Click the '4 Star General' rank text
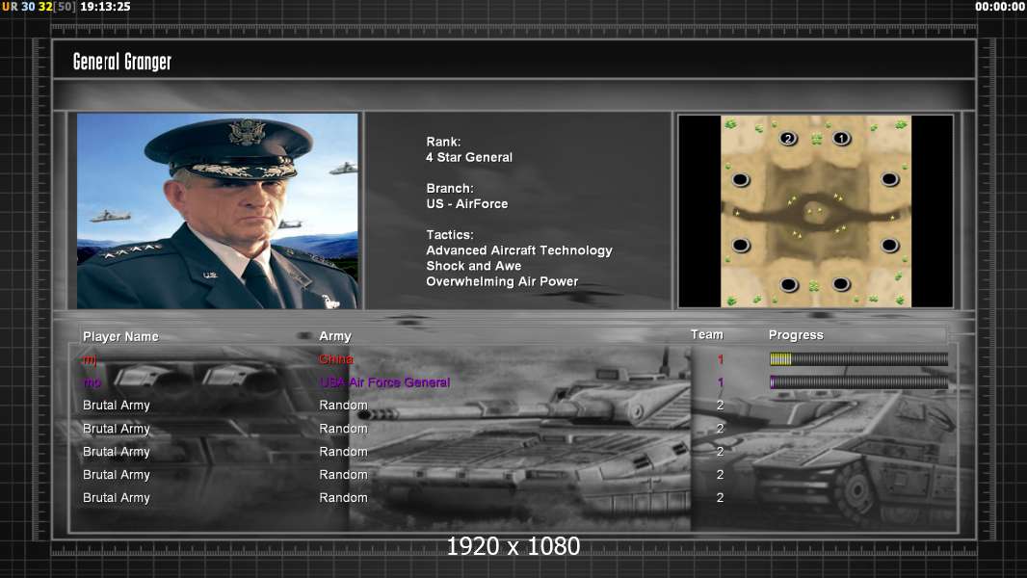 (469, 157)
